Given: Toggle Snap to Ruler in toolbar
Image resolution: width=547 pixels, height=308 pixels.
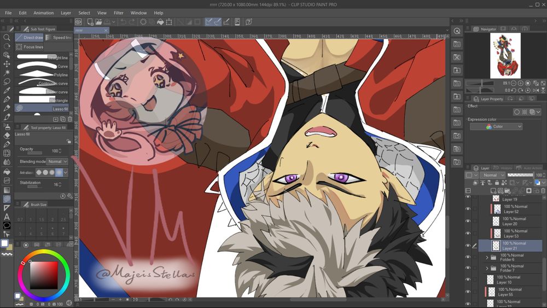Looking at the screenshot, I should pyautogui.click(x=208, y=22).
